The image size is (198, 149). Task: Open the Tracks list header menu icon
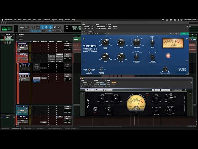(x=14, y=34)
